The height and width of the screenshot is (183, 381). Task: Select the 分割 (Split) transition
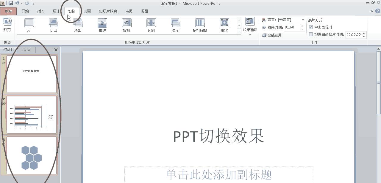click(151, 25)
